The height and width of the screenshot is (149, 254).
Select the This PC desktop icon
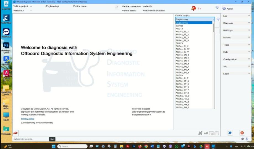6,117
